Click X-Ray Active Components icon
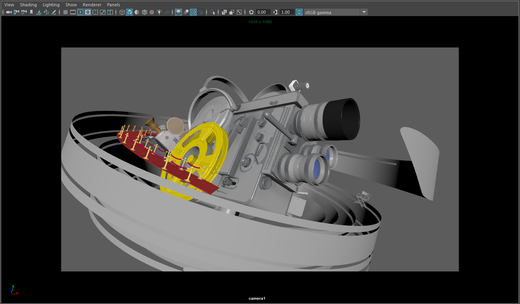The height and width of the screenshot is (304, 520). pos(232,12)
